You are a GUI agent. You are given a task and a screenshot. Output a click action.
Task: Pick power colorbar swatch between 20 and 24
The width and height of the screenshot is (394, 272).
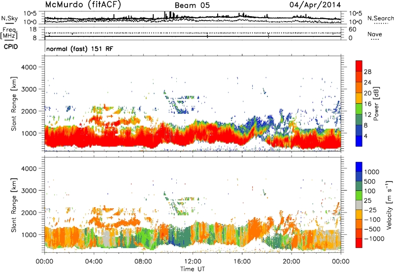359,88
